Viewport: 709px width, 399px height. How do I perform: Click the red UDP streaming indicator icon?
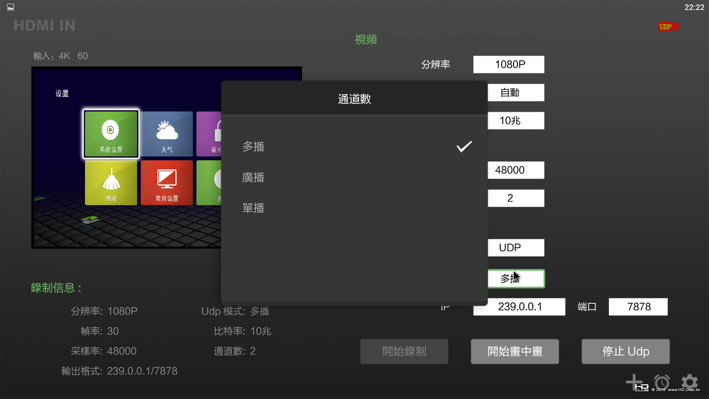click(x=668, y=27)
